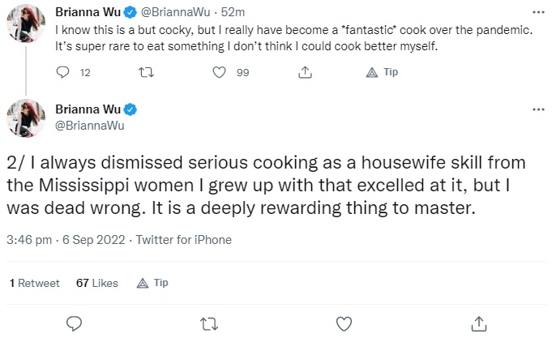Like the first tweet with 99 likes
552x338 pixels.
pos(219,72)
